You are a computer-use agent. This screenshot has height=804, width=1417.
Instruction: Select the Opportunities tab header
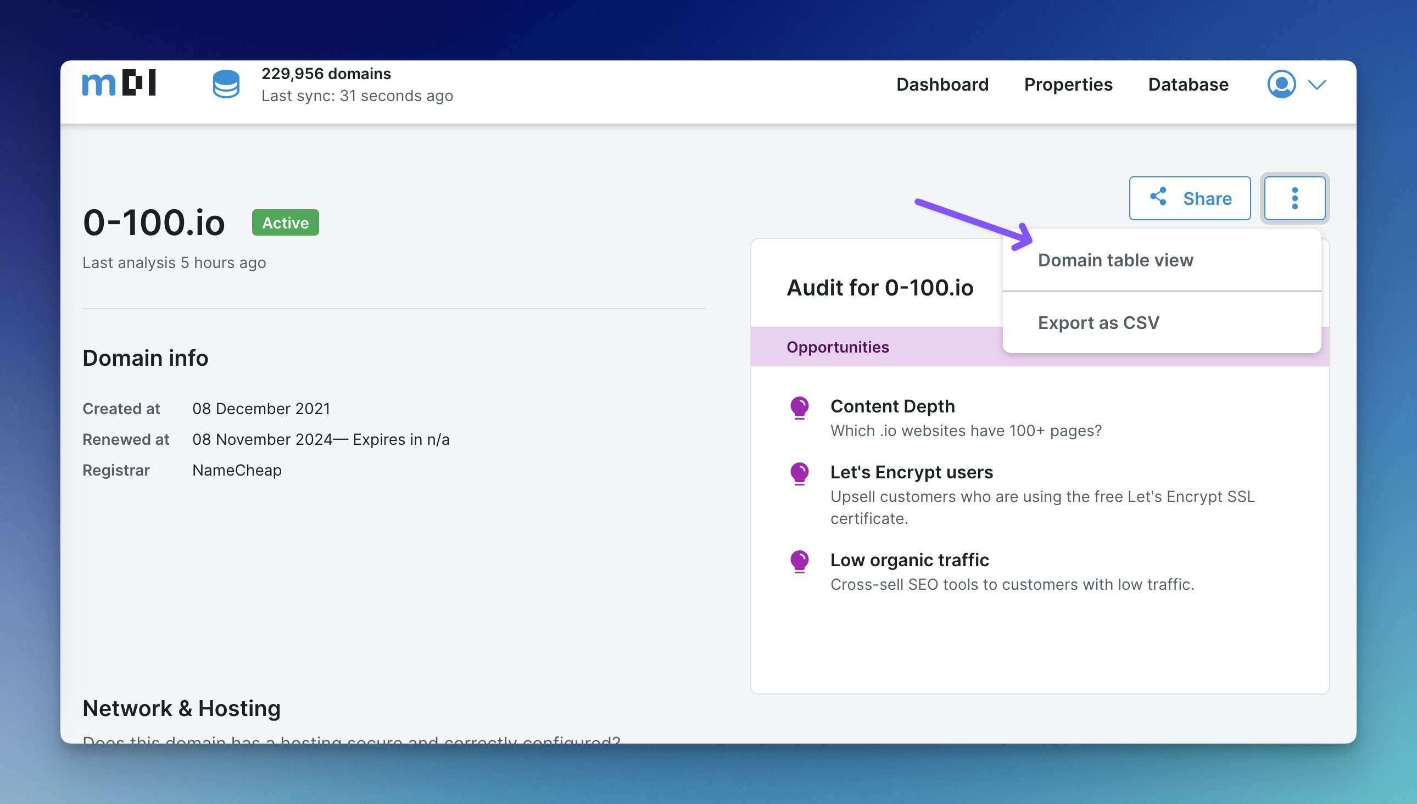tap(837, 347)
